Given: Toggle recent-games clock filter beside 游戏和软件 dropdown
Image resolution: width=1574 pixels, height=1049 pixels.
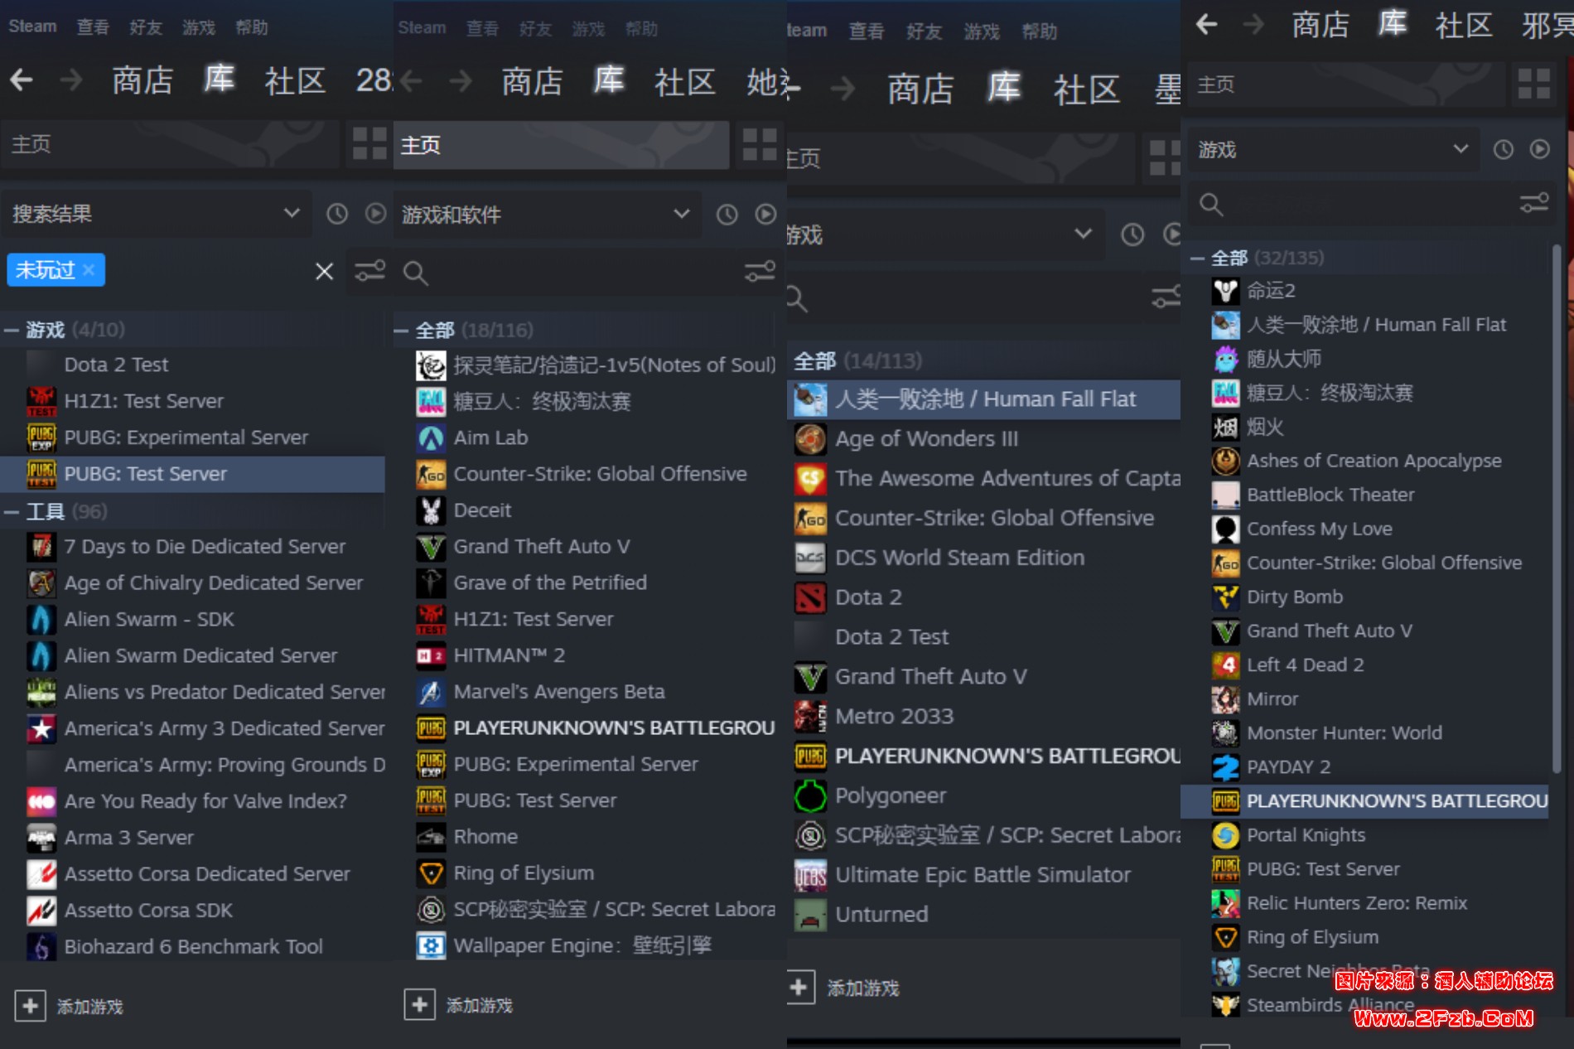Looking at the screenshot, I should pos(727,215).
